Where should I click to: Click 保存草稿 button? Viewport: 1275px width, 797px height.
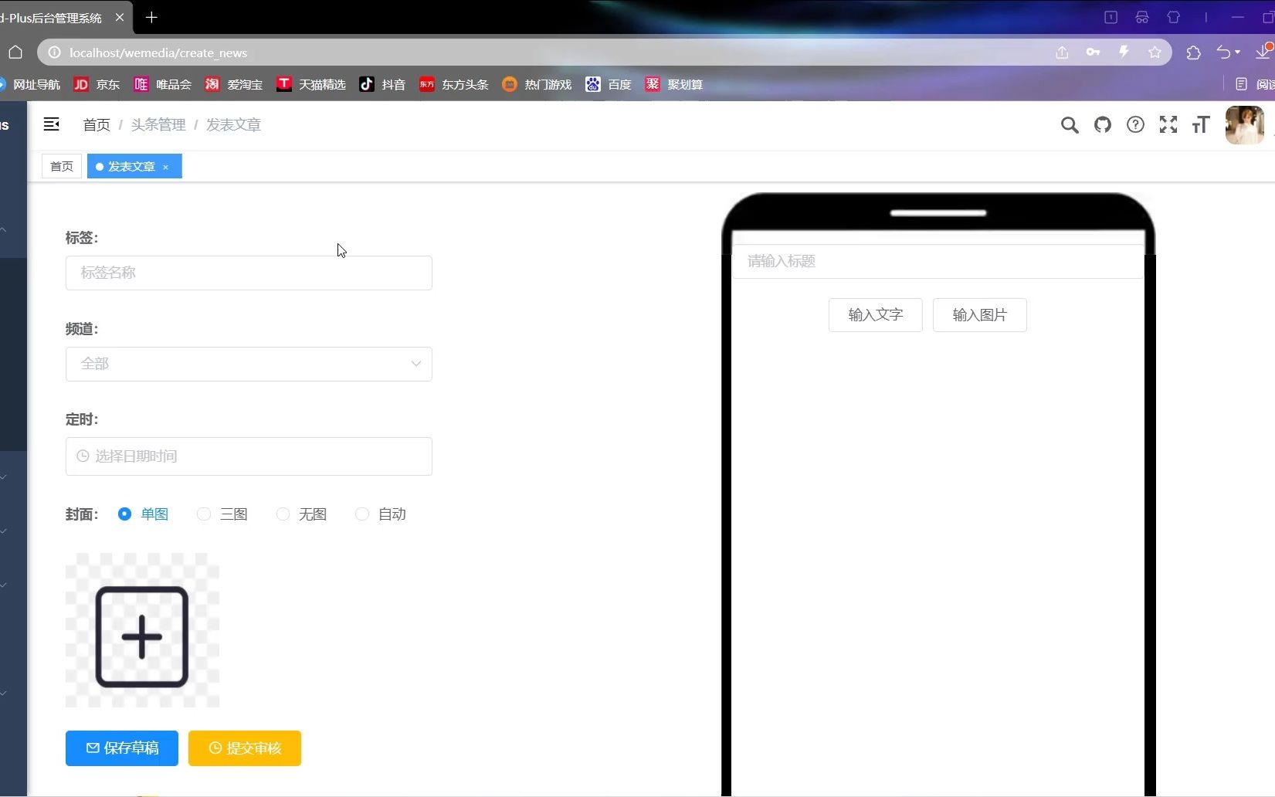click(x=122, y=748)
